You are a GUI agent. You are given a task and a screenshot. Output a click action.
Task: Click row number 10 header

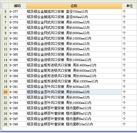6,38
